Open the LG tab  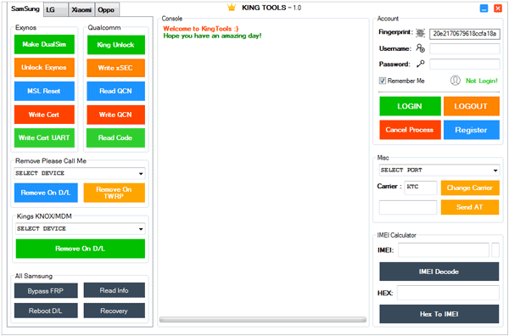(x=56, y=9)
